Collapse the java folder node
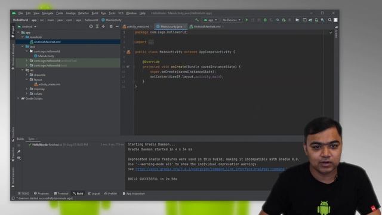This screenshot has height=215, width=382. [x=23, y=47]
